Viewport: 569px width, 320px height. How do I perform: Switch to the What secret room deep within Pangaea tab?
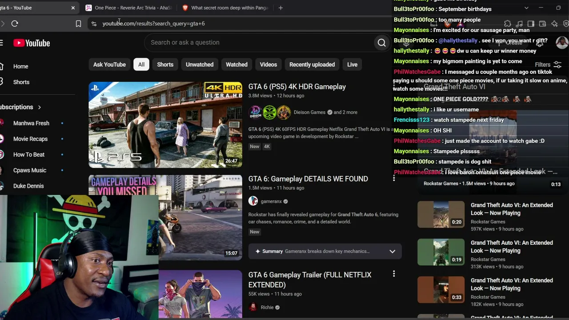coord(226,8)
